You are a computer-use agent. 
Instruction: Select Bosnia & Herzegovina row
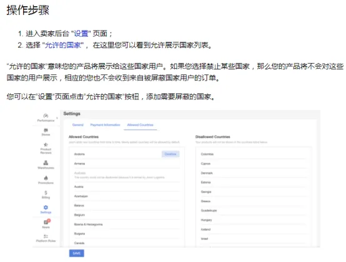coord(127,224)
